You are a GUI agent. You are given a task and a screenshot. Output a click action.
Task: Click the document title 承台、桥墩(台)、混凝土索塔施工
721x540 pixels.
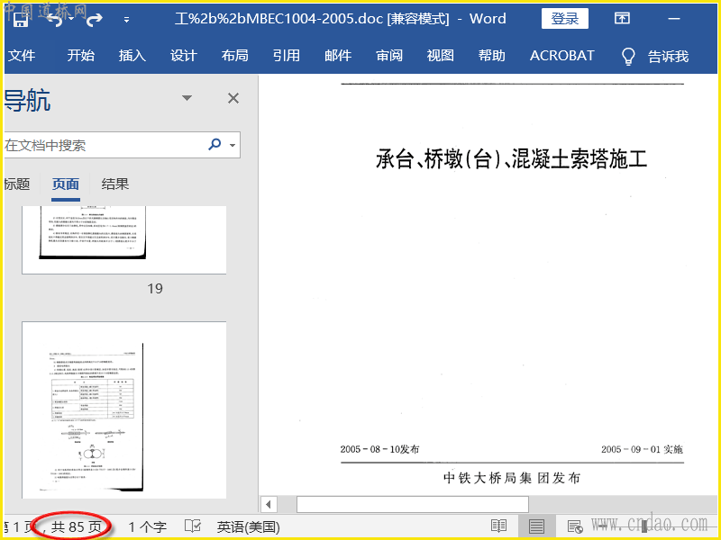click(511, 159)
